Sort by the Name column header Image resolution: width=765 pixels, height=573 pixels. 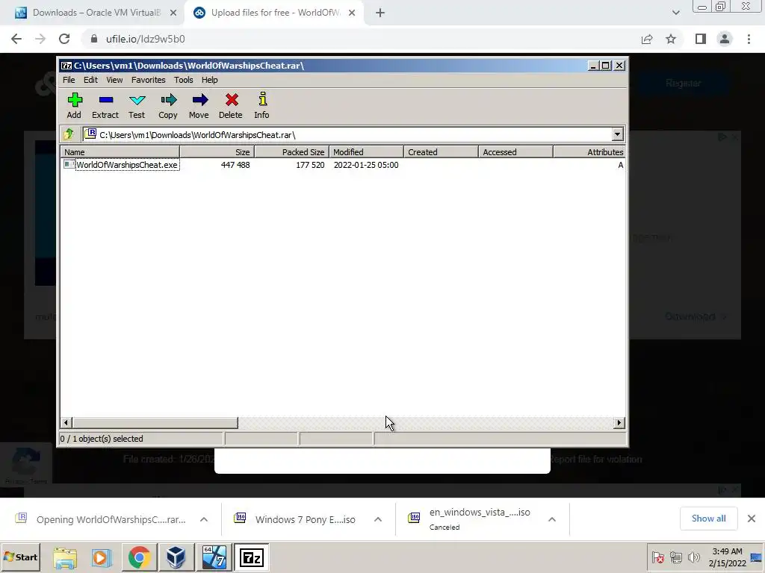tap(120, 152)
